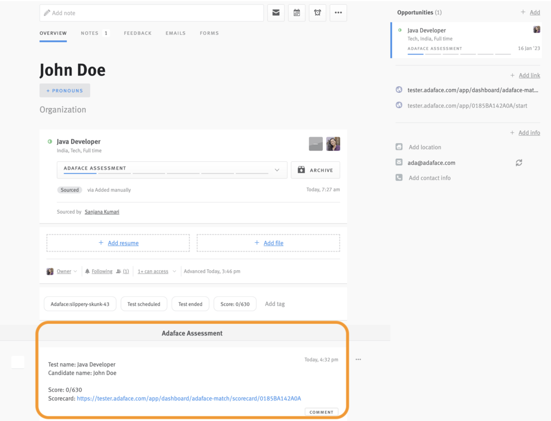The width and height of the screenshot is (551, 421).
Task: Click the Add note input field
Action: pos(151,13)
